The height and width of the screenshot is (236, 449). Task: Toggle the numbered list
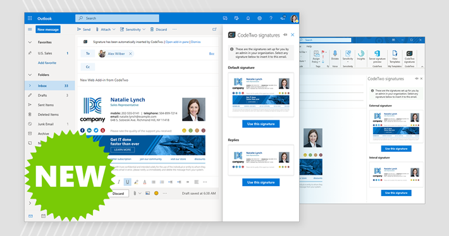click(162, 182)
